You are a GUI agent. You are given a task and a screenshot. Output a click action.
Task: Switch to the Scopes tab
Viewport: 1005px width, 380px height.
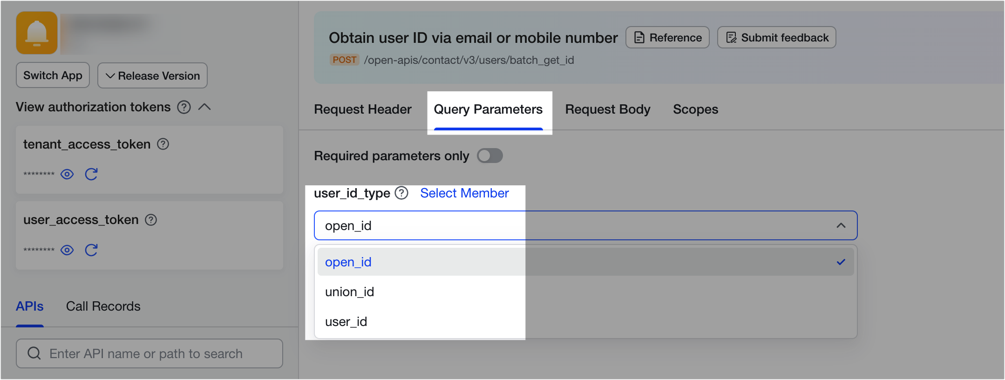[695, 109]
